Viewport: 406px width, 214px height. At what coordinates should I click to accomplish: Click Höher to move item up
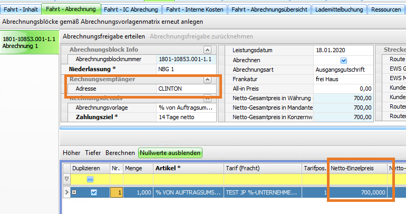pos(71,153)
